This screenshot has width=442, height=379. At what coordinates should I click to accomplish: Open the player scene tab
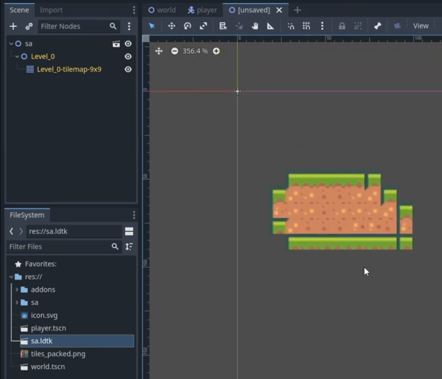click(202, 10)
